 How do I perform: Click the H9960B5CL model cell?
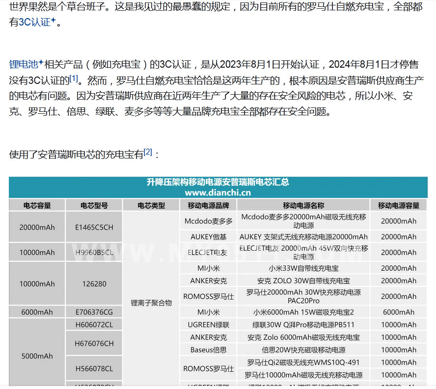(94, 253)
